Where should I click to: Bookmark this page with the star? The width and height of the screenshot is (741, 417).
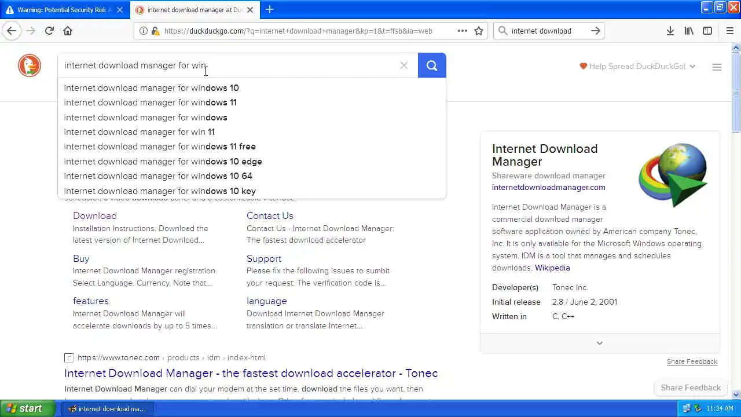479,31
